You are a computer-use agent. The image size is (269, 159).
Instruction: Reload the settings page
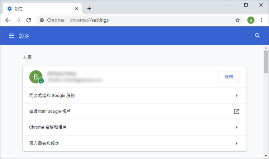pyautogui.click(x=29, y=20)
